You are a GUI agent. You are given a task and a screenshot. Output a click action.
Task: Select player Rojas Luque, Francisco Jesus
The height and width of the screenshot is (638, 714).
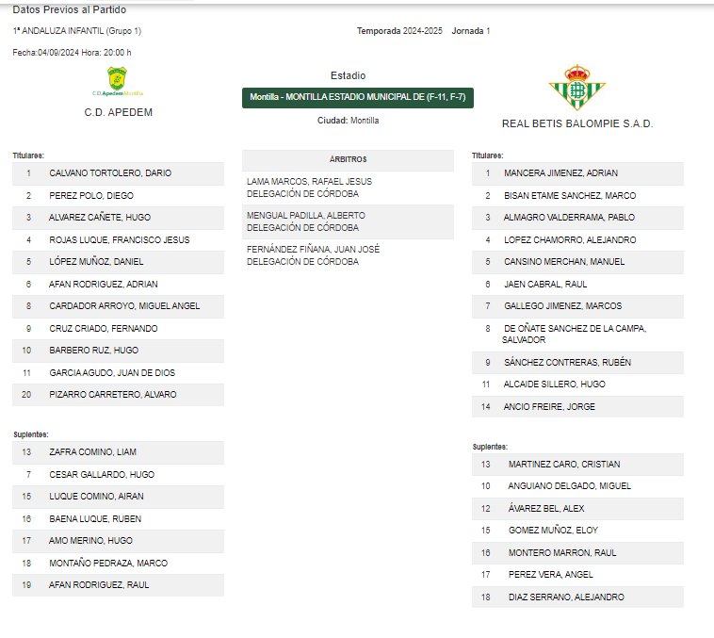[118, 240]
